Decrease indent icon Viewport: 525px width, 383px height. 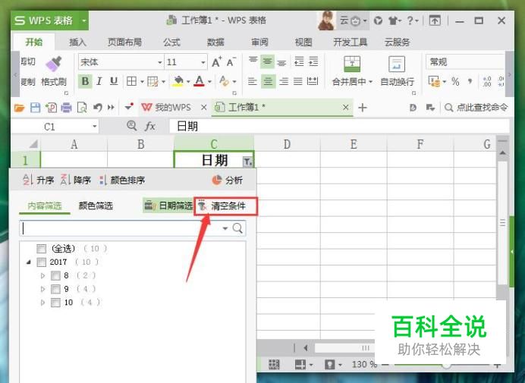coord(299,61)
